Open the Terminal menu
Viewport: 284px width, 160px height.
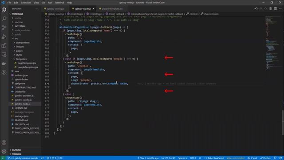59,3
